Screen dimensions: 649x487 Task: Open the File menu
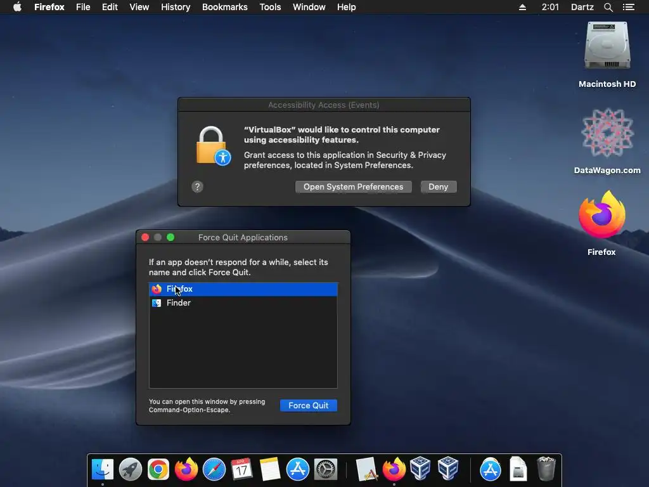[83, 7]
